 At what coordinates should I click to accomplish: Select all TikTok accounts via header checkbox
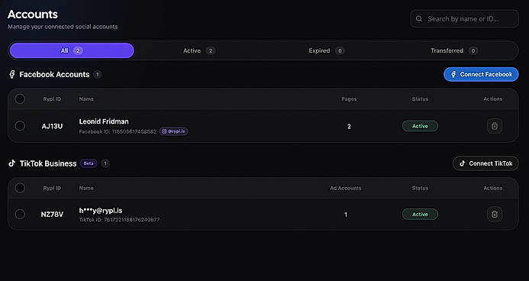click(20, 188)
